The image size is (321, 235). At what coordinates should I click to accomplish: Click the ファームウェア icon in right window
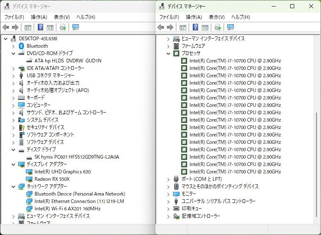point(176,46)
